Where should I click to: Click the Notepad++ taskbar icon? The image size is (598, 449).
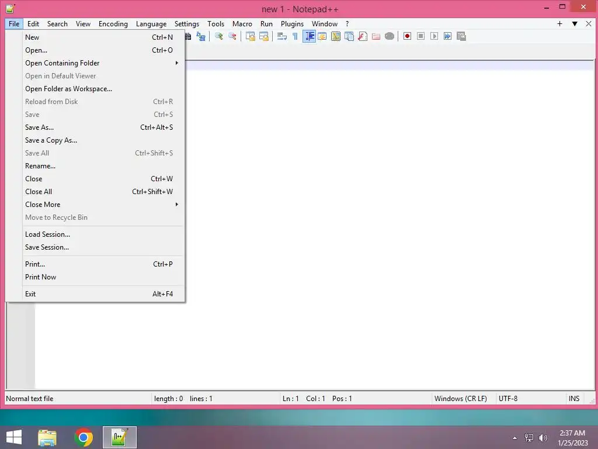click(119, 437)
